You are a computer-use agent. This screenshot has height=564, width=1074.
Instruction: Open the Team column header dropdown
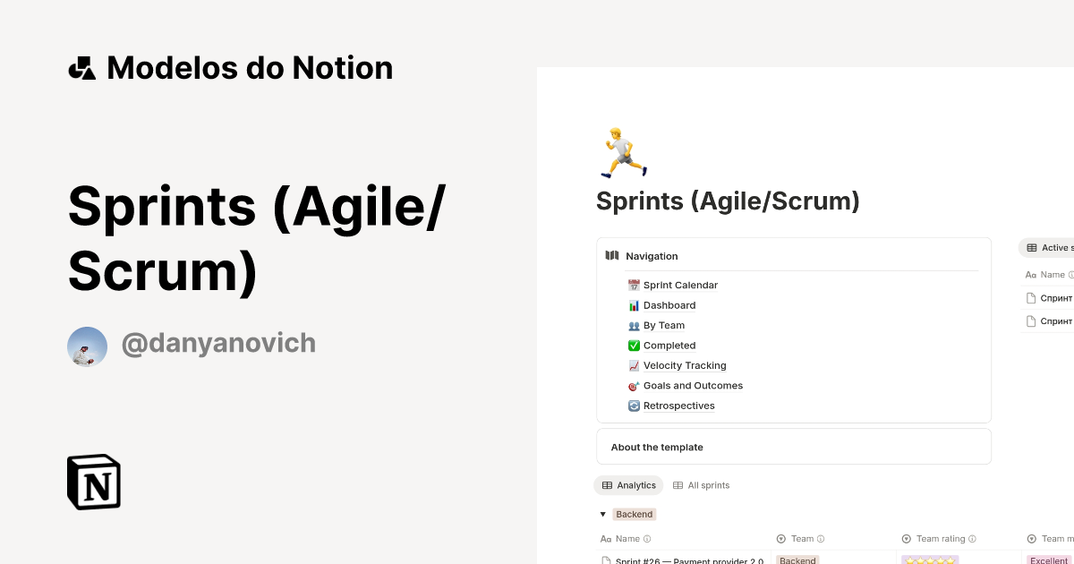point(802,538)
